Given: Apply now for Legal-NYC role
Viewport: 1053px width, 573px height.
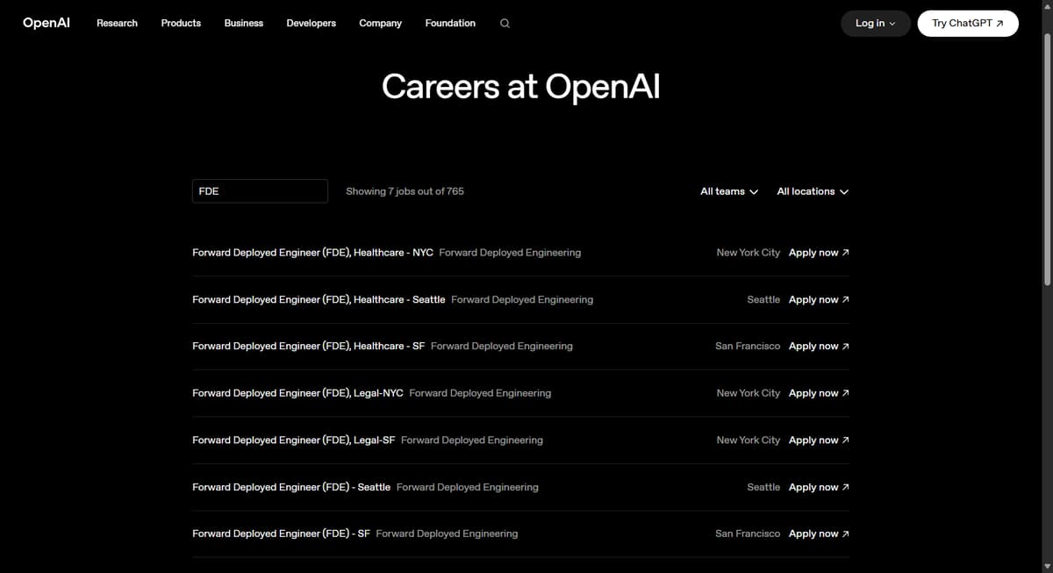Looking at the screenshot, I should [819, 393].
